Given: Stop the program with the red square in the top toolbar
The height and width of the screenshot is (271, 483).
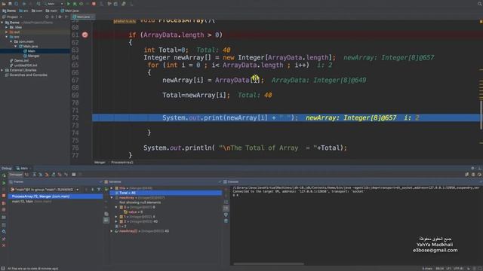Looking at the screenshot, I should [x=94, y=4].
